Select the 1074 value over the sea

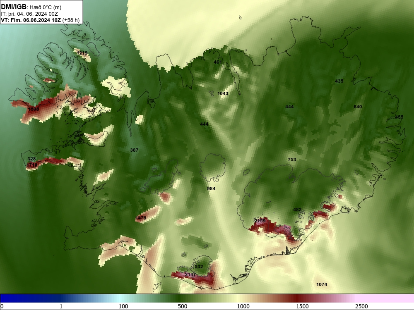(x=322, y=284)
